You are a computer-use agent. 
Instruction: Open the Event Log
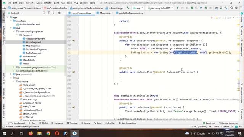click(209, 123)
